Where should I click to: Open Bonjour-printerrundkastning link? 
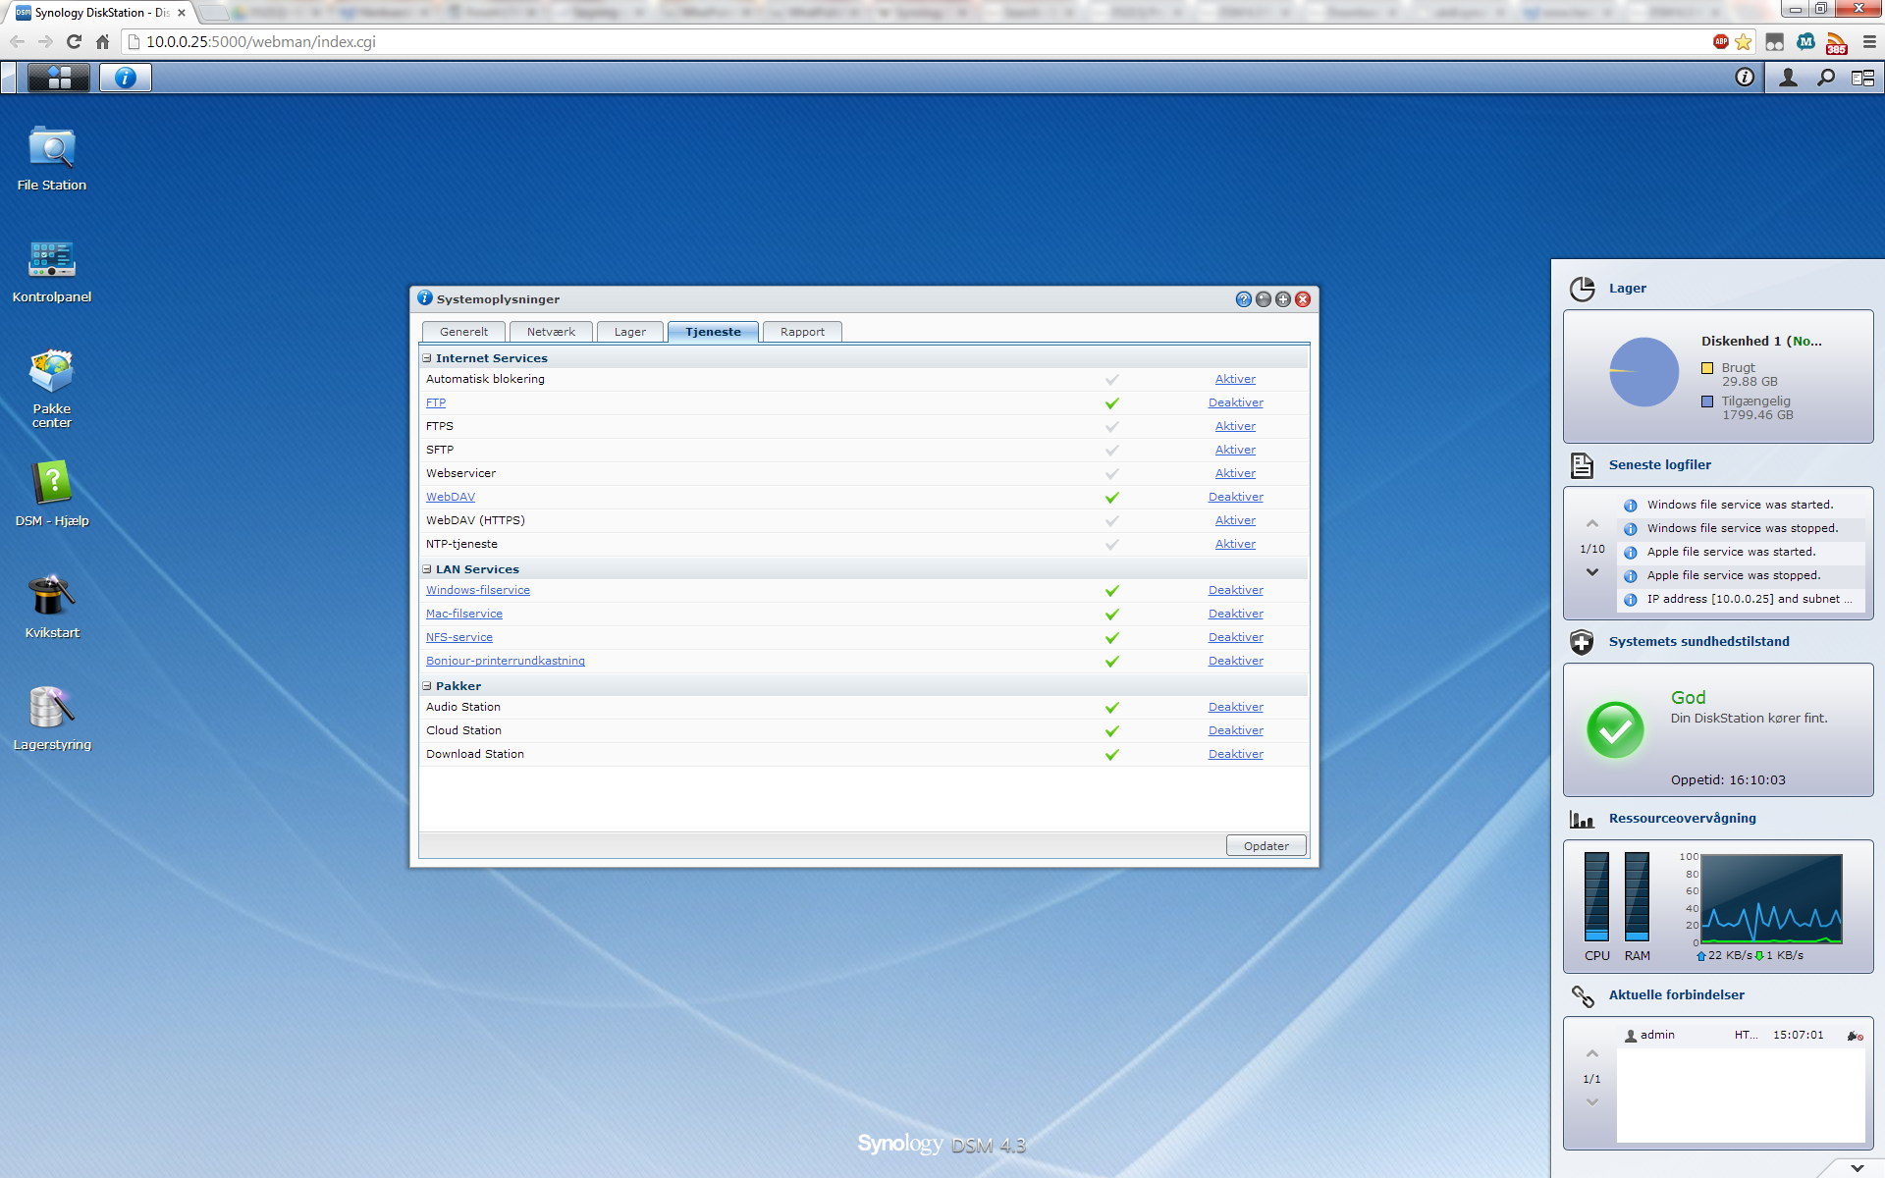[x=506, y=661]
